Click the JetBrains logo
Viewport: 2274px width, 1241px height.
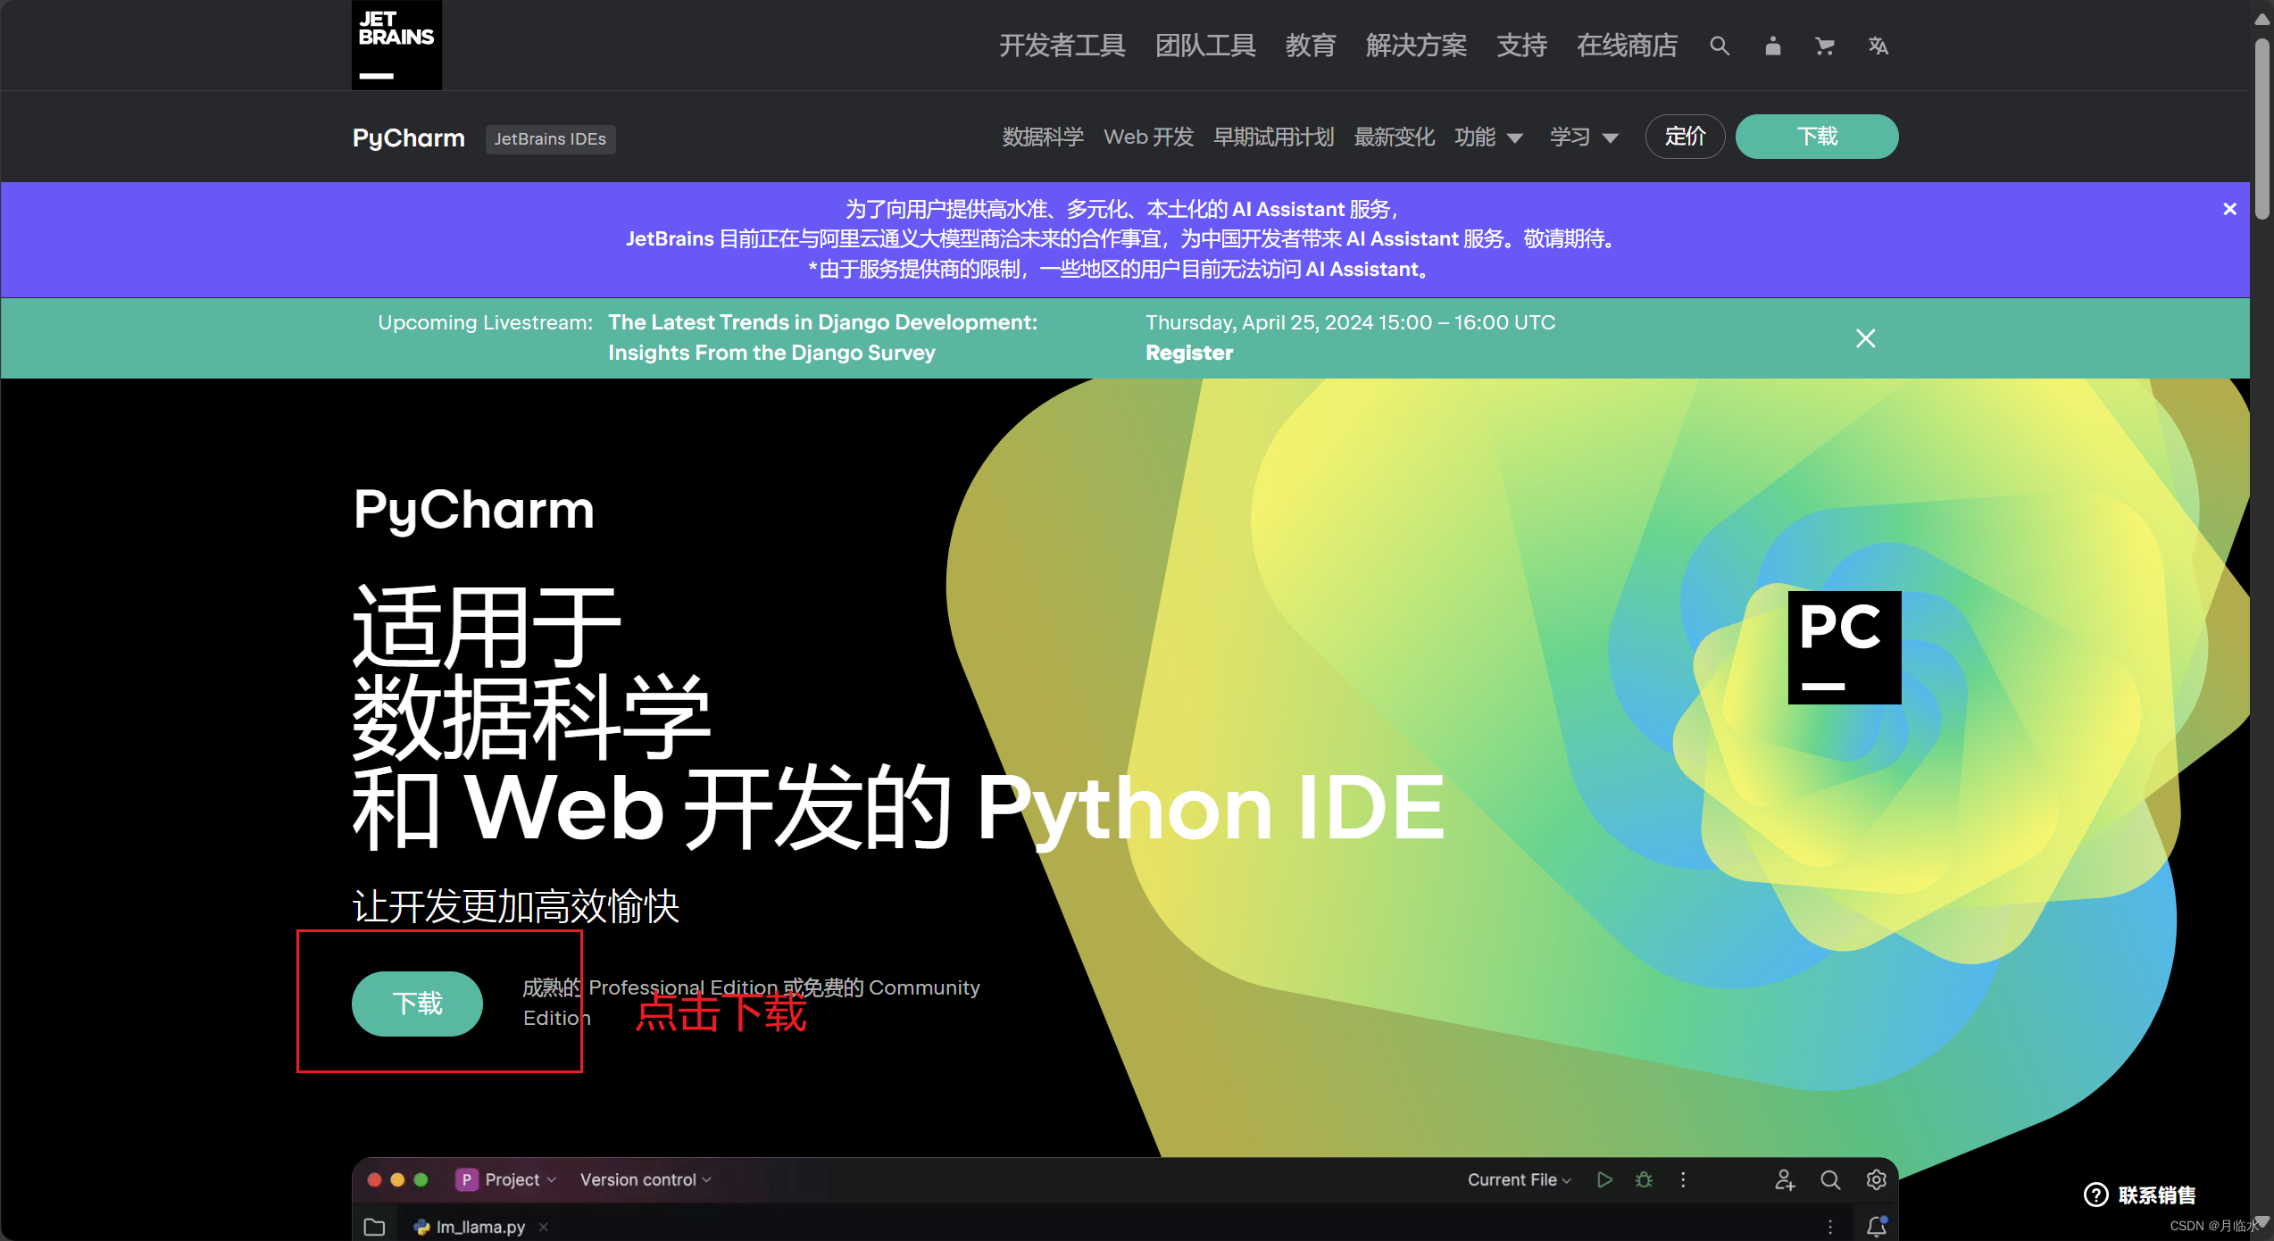coord(396,45)
